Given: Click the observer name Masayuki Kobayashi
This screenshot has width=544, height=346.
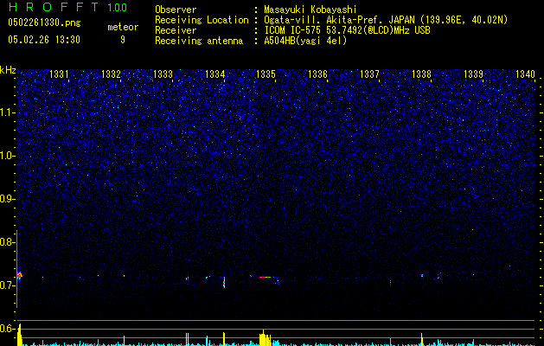Looking at the screenshot, I should point(310,10).
